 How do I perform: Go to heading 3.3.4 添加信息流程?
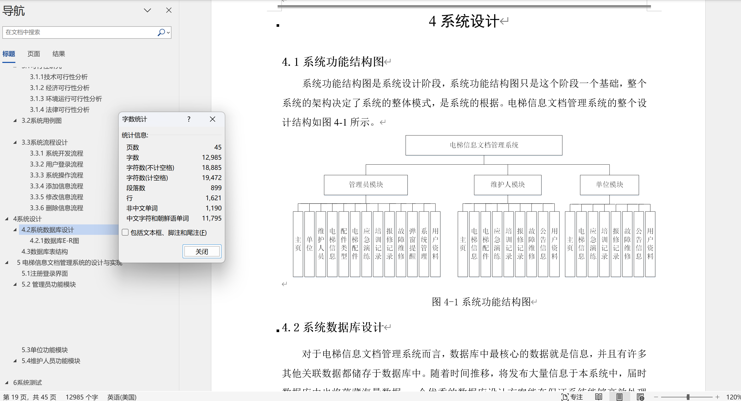coord(56,186)
